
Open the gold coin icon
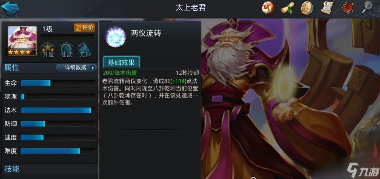point(307,8)
